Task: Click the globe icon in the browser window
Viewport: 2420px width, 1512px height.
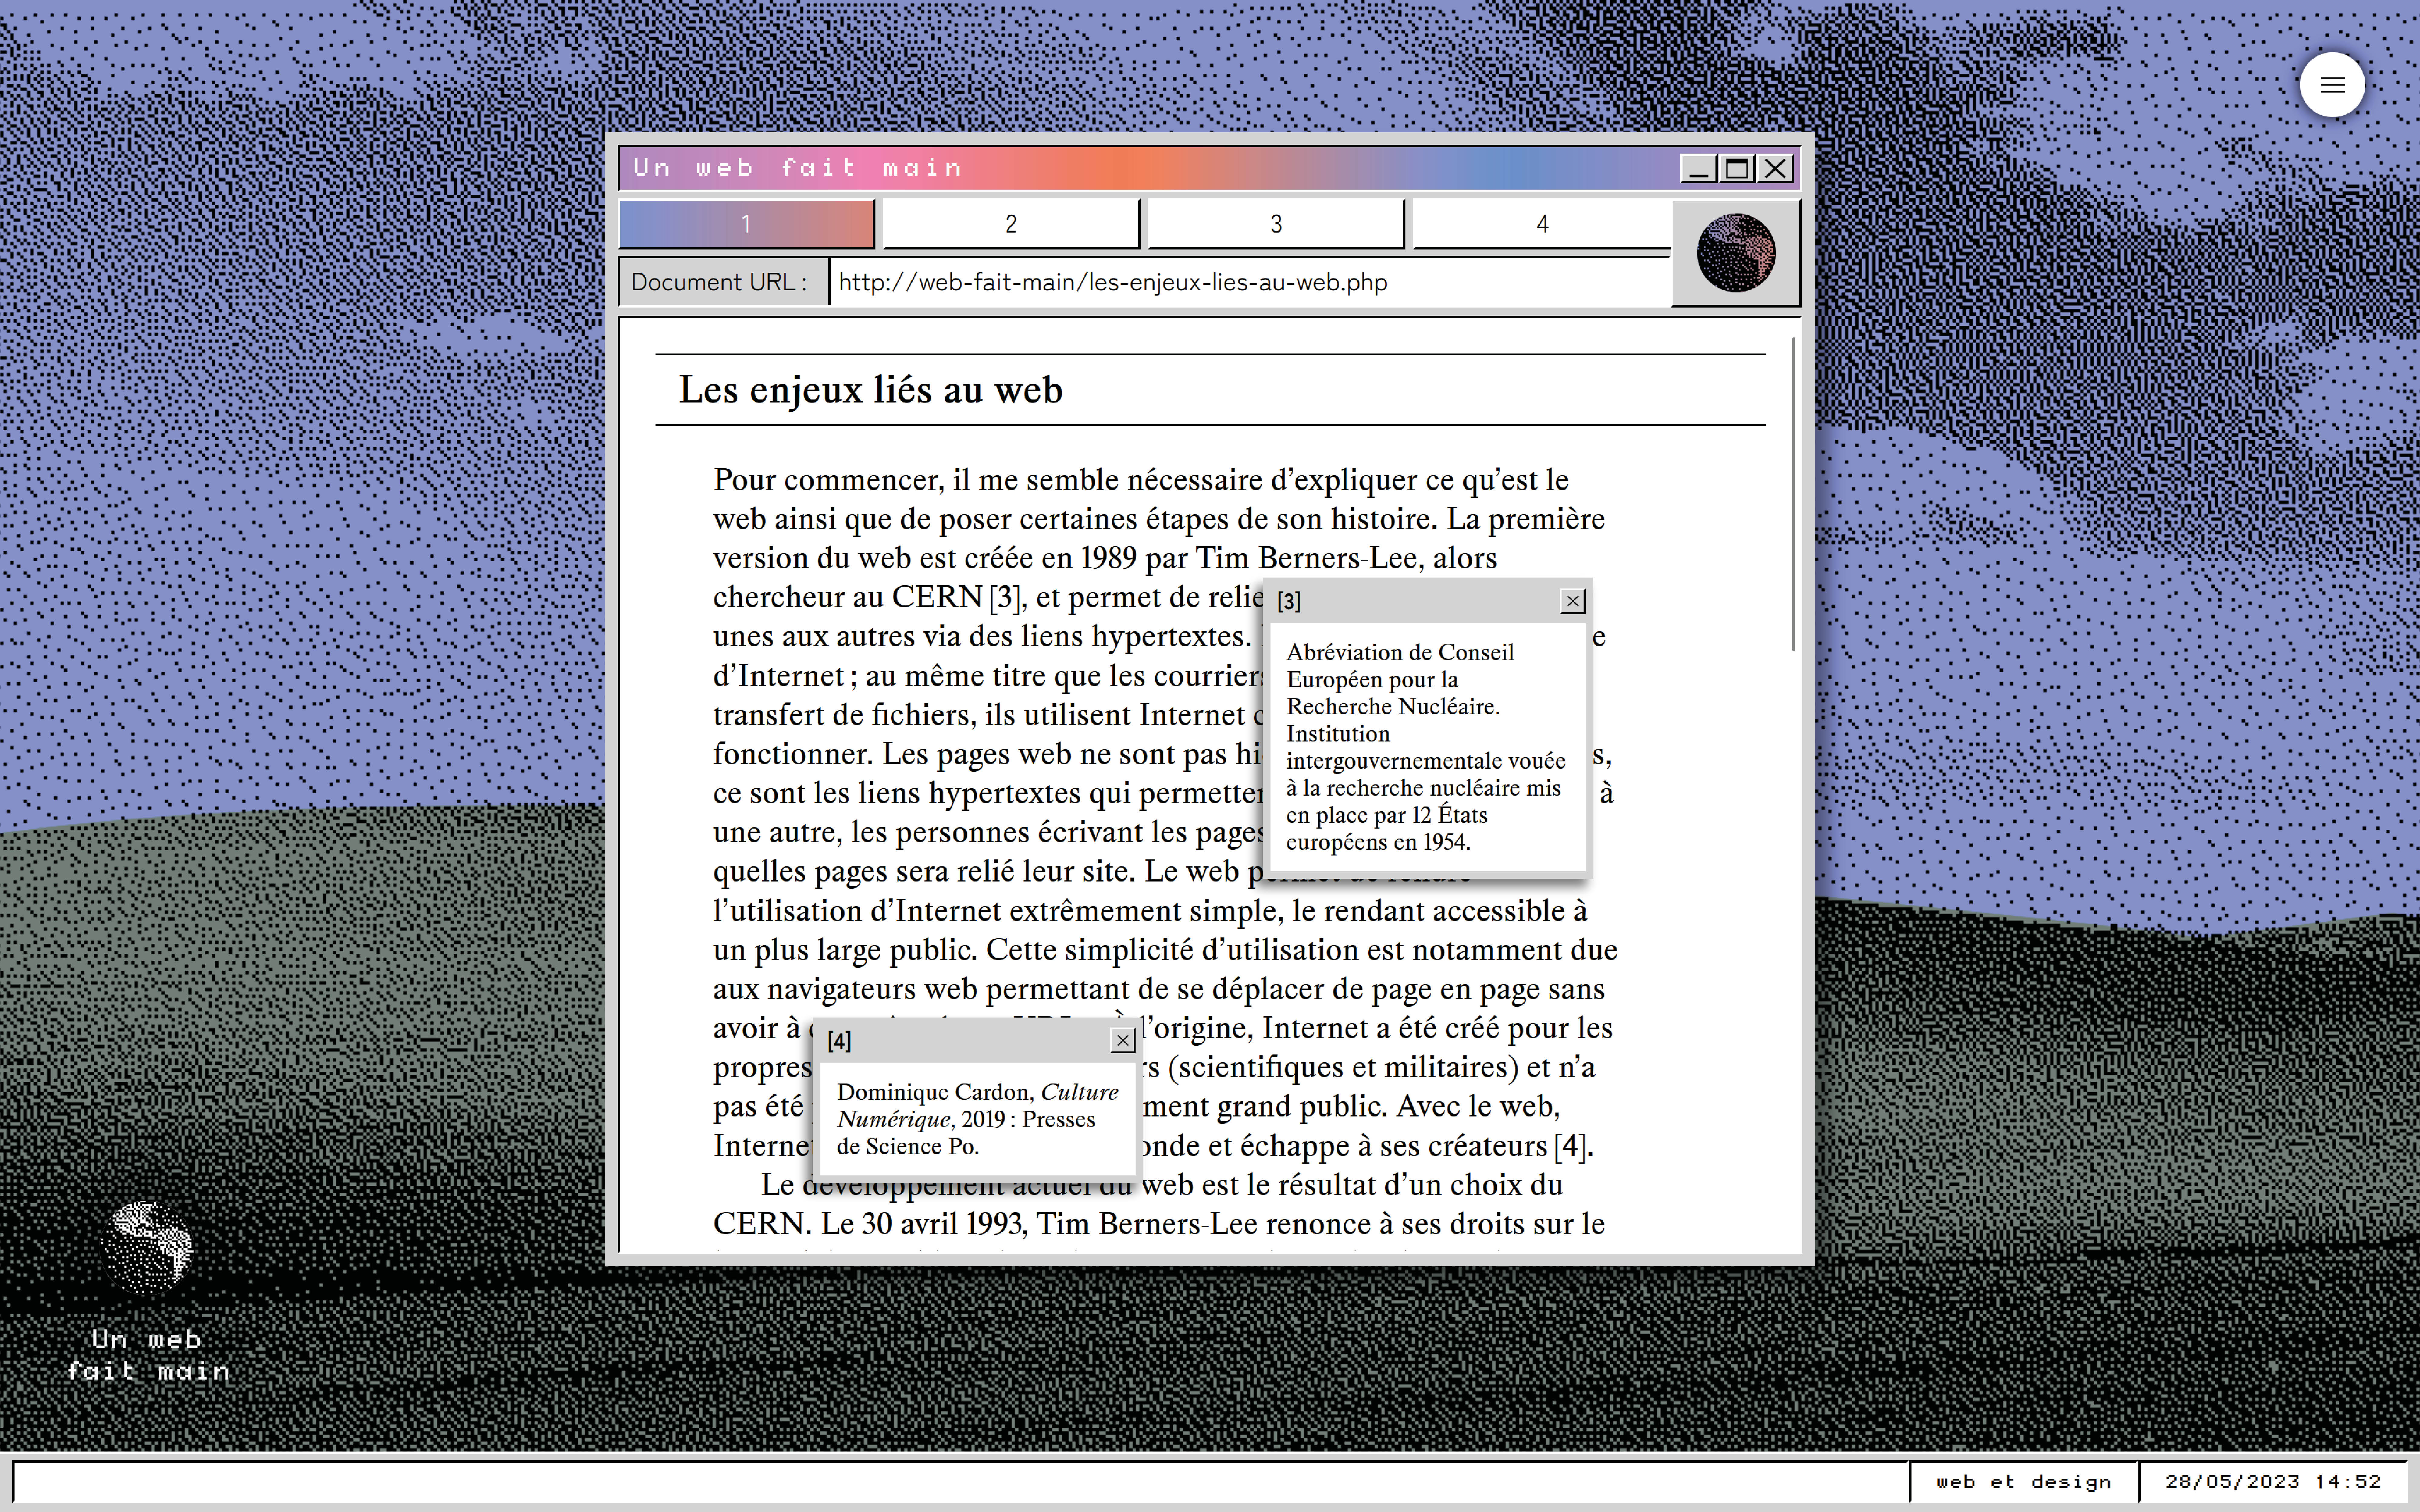Action: (1736, 253)
